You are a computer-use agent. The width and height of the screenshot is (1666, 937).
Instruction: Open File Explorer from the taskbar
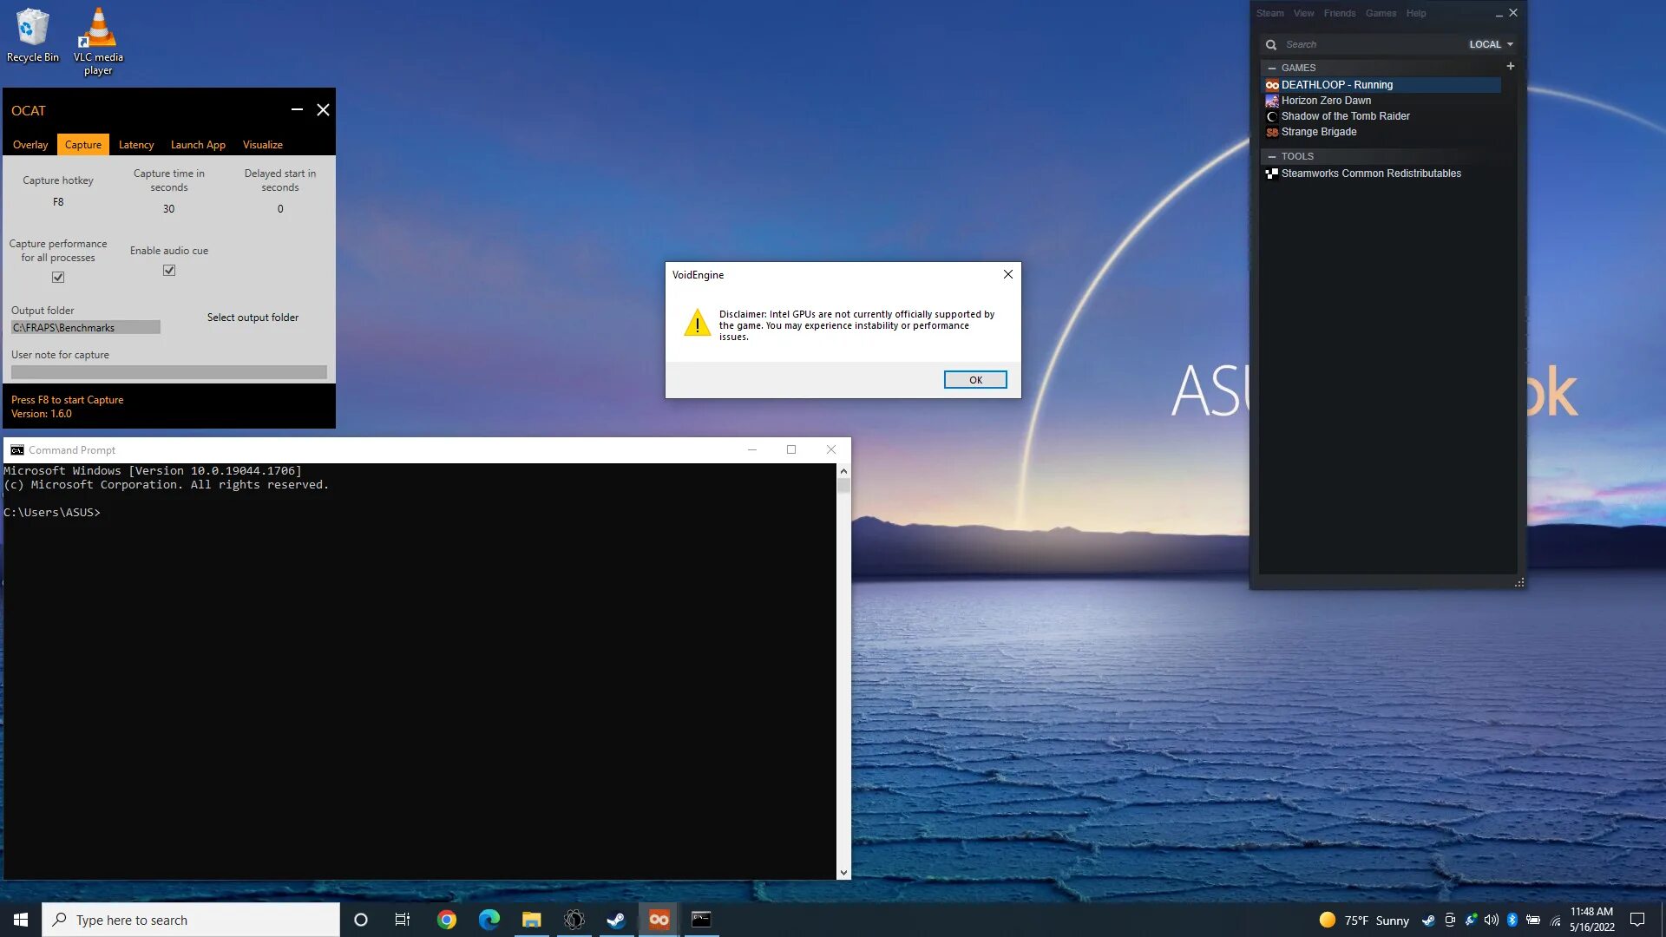point(531,920)
